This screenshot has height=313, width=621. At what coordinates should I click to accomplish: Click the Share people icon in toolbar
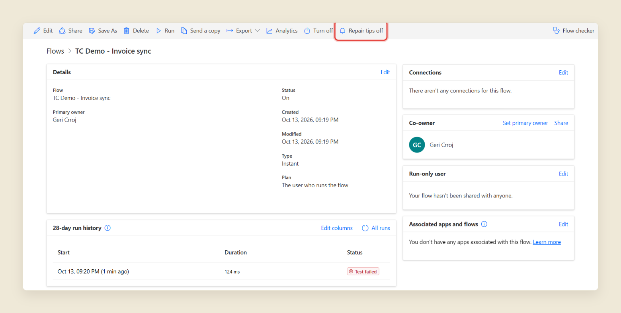(62, 31)
